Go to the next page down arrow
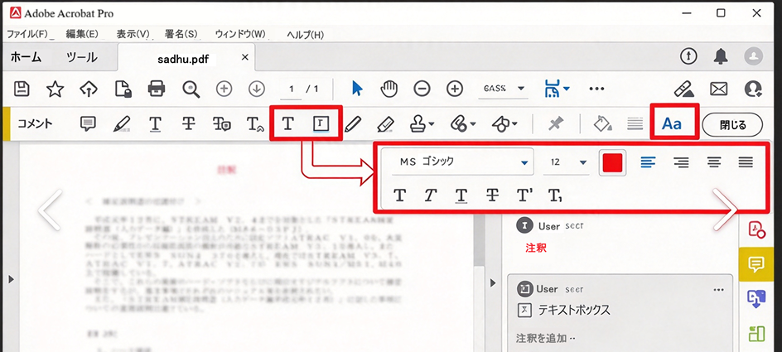Viewport: 782px width, 352px height. (x=257, y=89)
